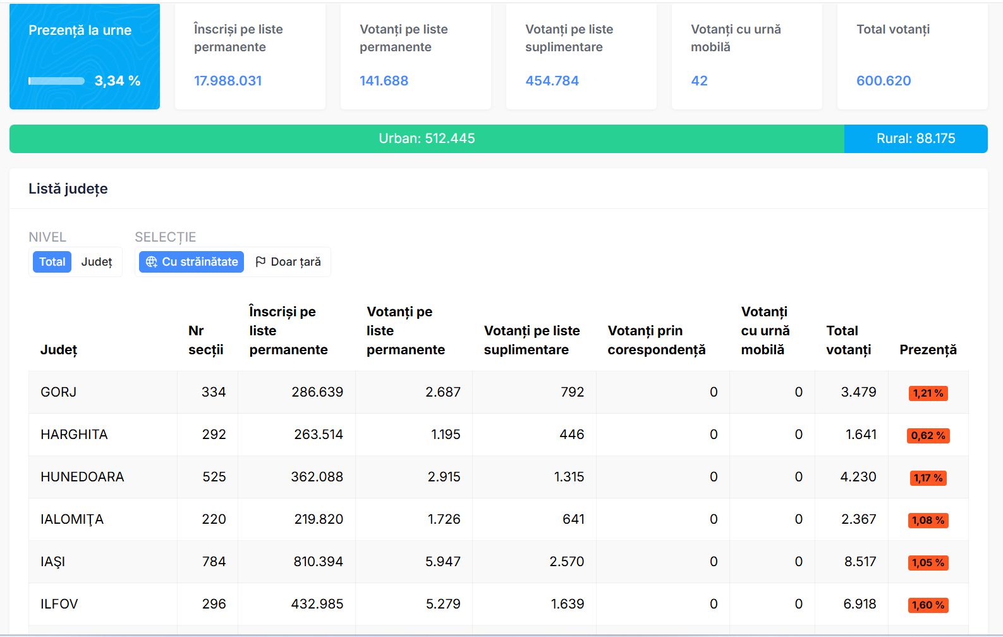The width and height of the screenshot is (1003, 637).
Task: Open the Prezență la urne card
Action: click(85, 56)
